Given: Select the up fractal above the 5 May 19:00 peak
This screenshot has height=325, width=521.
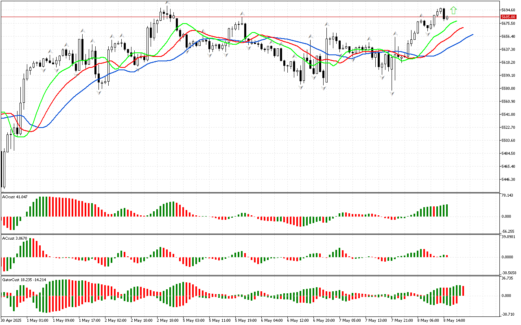Looking at the screenshot, I should 242,14.
